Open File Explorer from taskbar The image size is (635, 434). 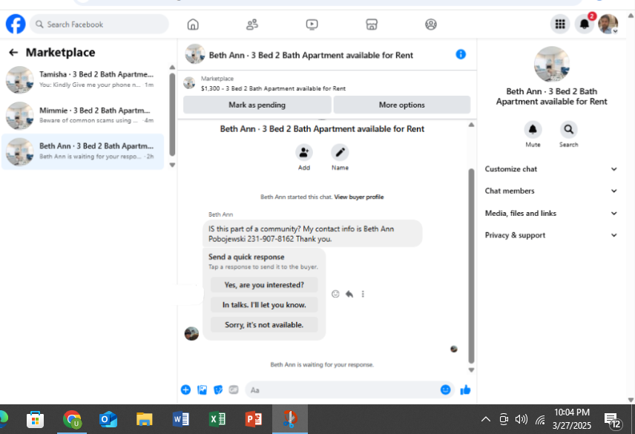point(144,419)
